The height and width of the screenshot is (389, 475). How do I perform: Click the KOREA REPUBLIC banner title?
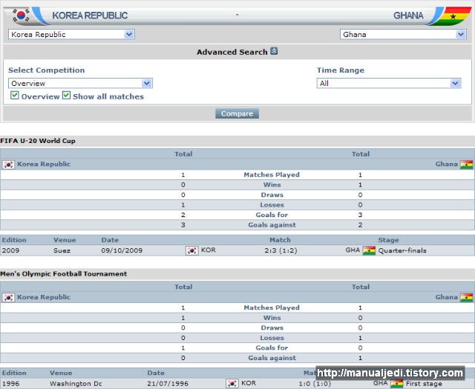(x=90, y=16)
